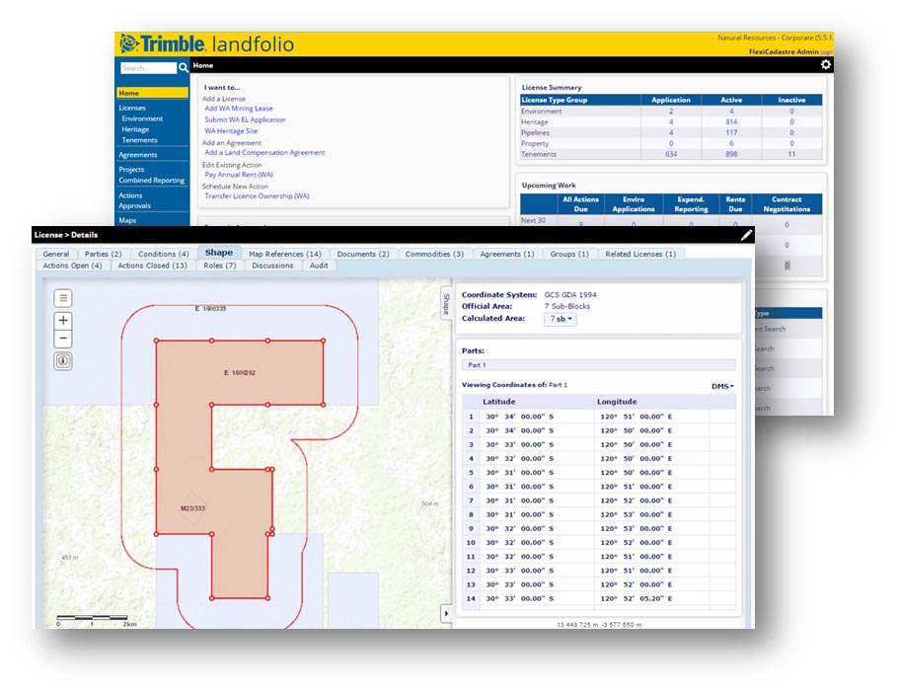
Task: Click the Add WA Mining Lease link
Action: 239,109
